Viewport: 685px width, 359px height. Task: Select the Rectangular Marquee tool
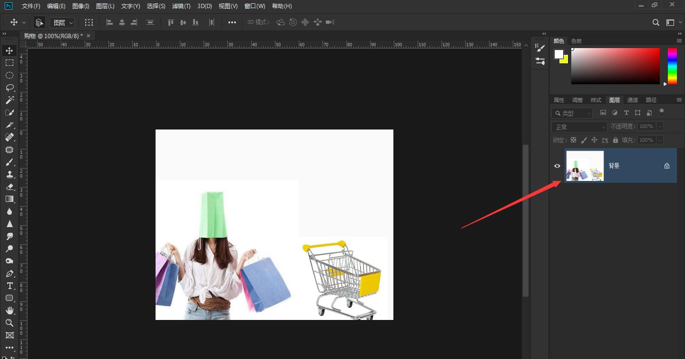point(10,63)
